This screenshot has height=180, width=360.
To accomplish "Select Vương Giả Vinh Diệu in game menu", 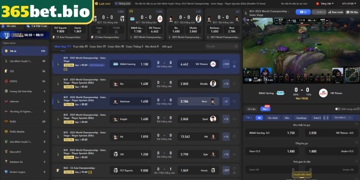I will [x=25, y=91].
